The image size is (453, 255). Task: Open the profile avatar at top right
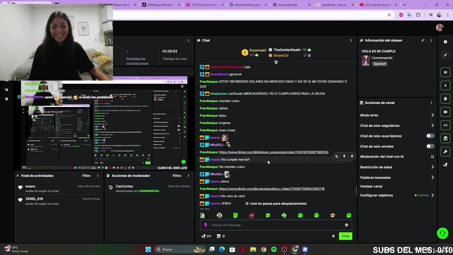point(440,28)
